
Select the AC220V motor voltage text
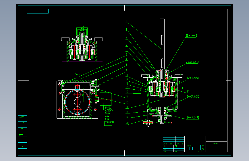tap(109, 111)
